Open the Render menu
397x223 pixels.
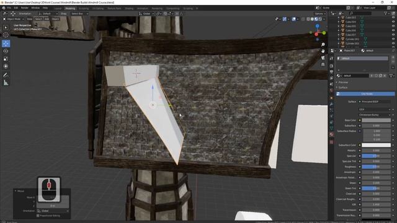(25, 8)
